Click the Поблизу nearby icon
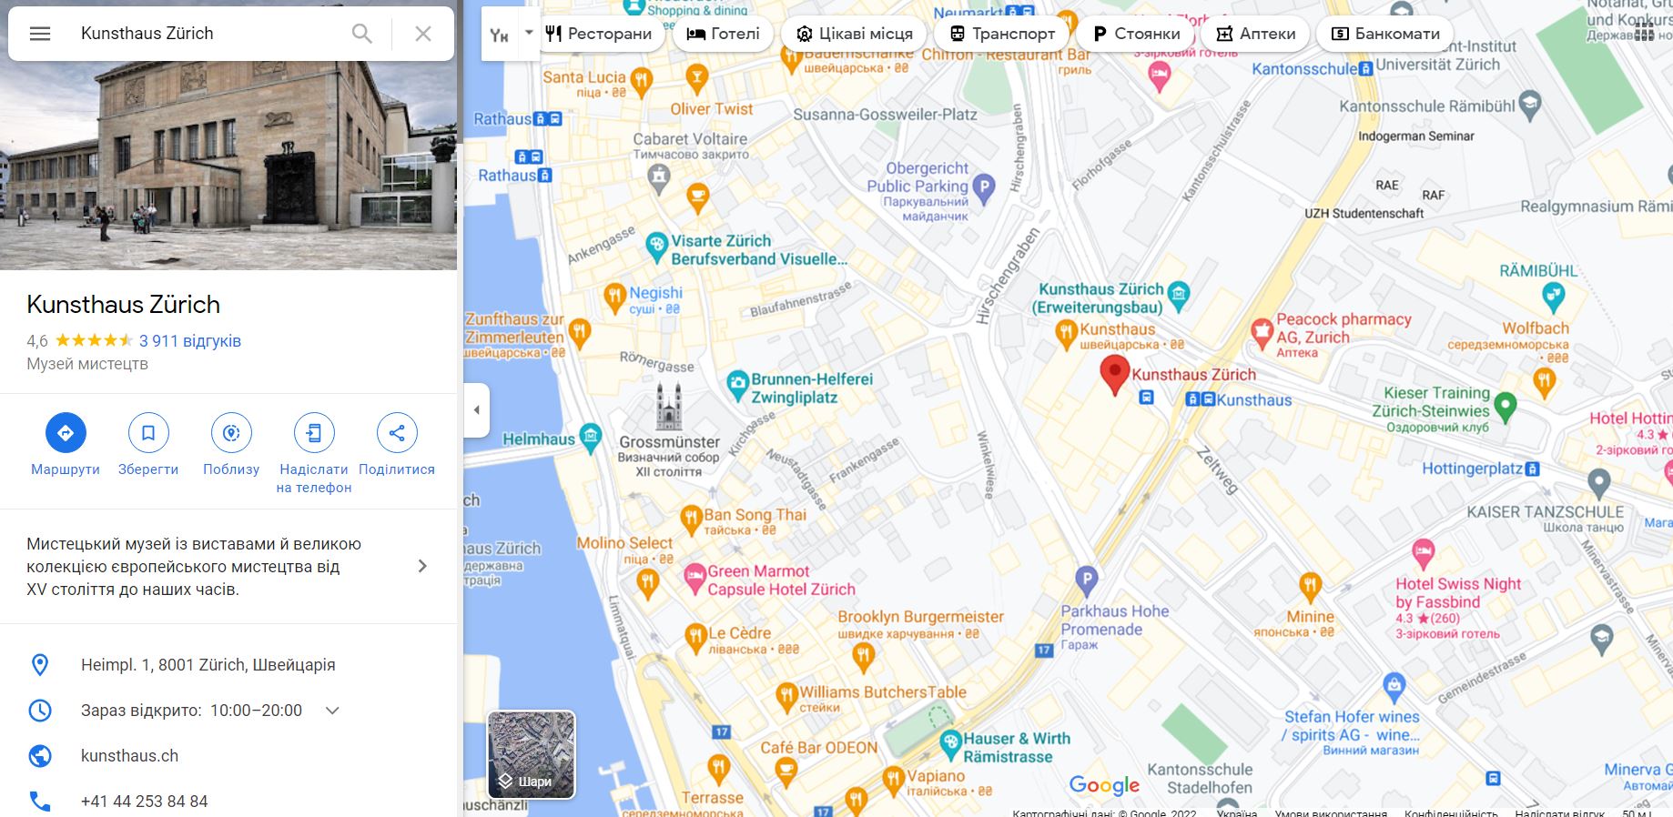The height and width of the screenshot is (817, 1673). pos(231,433)
